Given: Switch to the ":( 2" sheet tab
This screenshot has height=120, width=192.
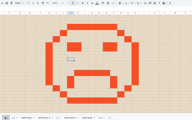Looking at the screenshot, I should pos(13,118).
